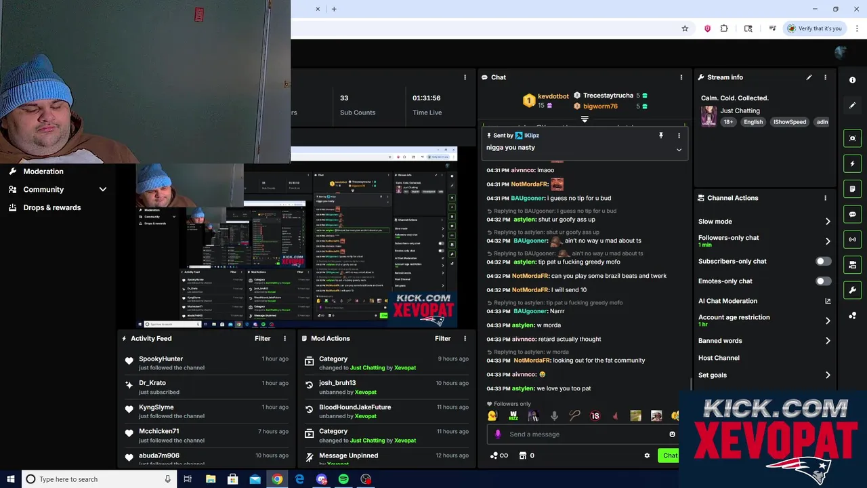This screenshot has height=488, width=867.
Task: Select the red 18 emote
Action: click(x=595, y=415)
